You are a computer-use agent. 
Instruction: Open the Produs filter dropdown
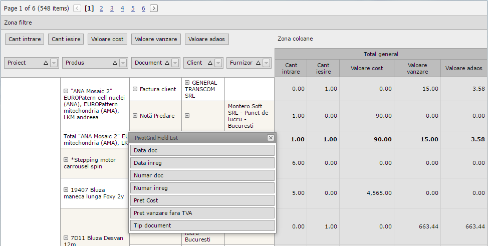click(123, 63)
